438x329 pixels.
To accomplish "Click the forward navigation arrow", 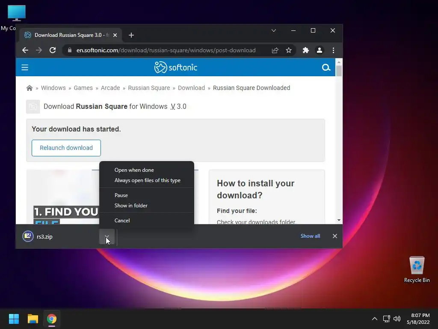I will [39, 51].
